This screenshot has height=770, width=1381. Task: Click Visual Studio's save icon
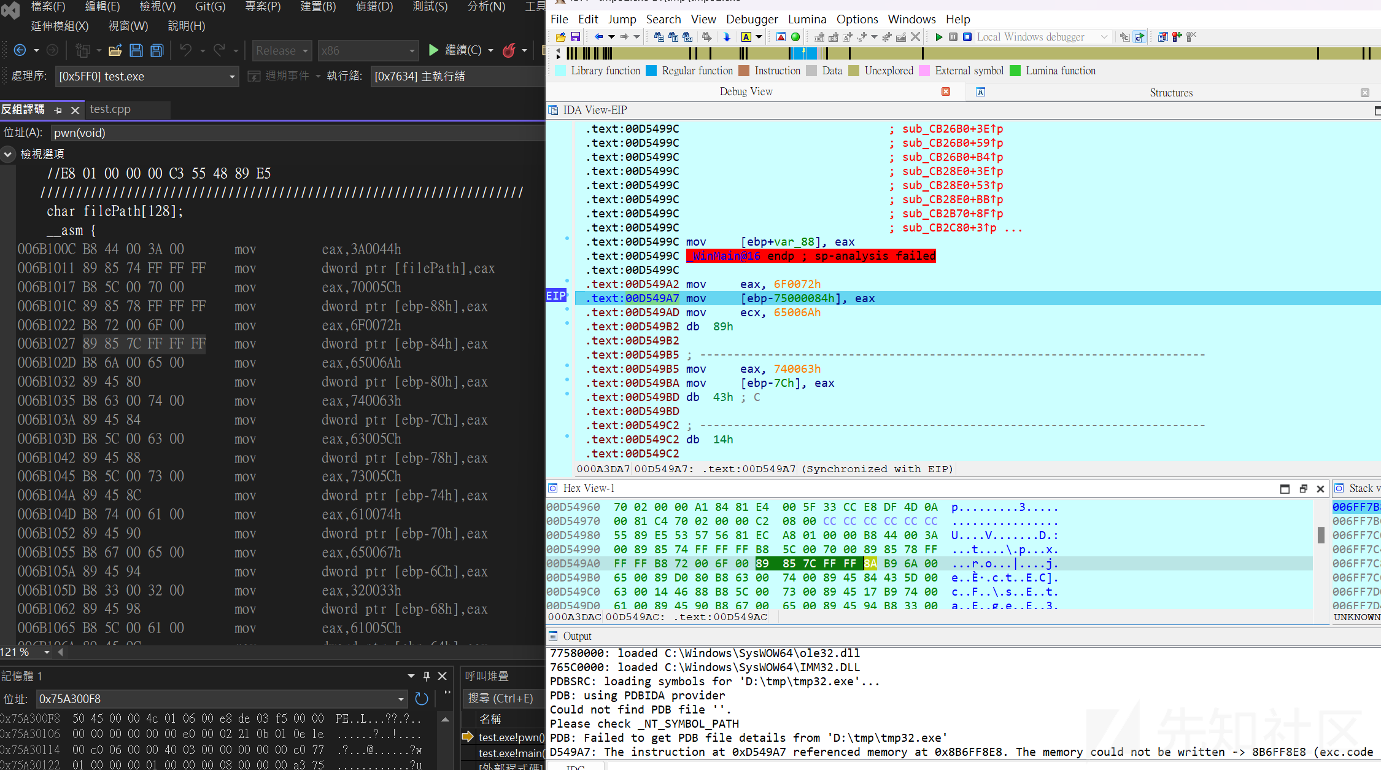[x=136, y=50]
